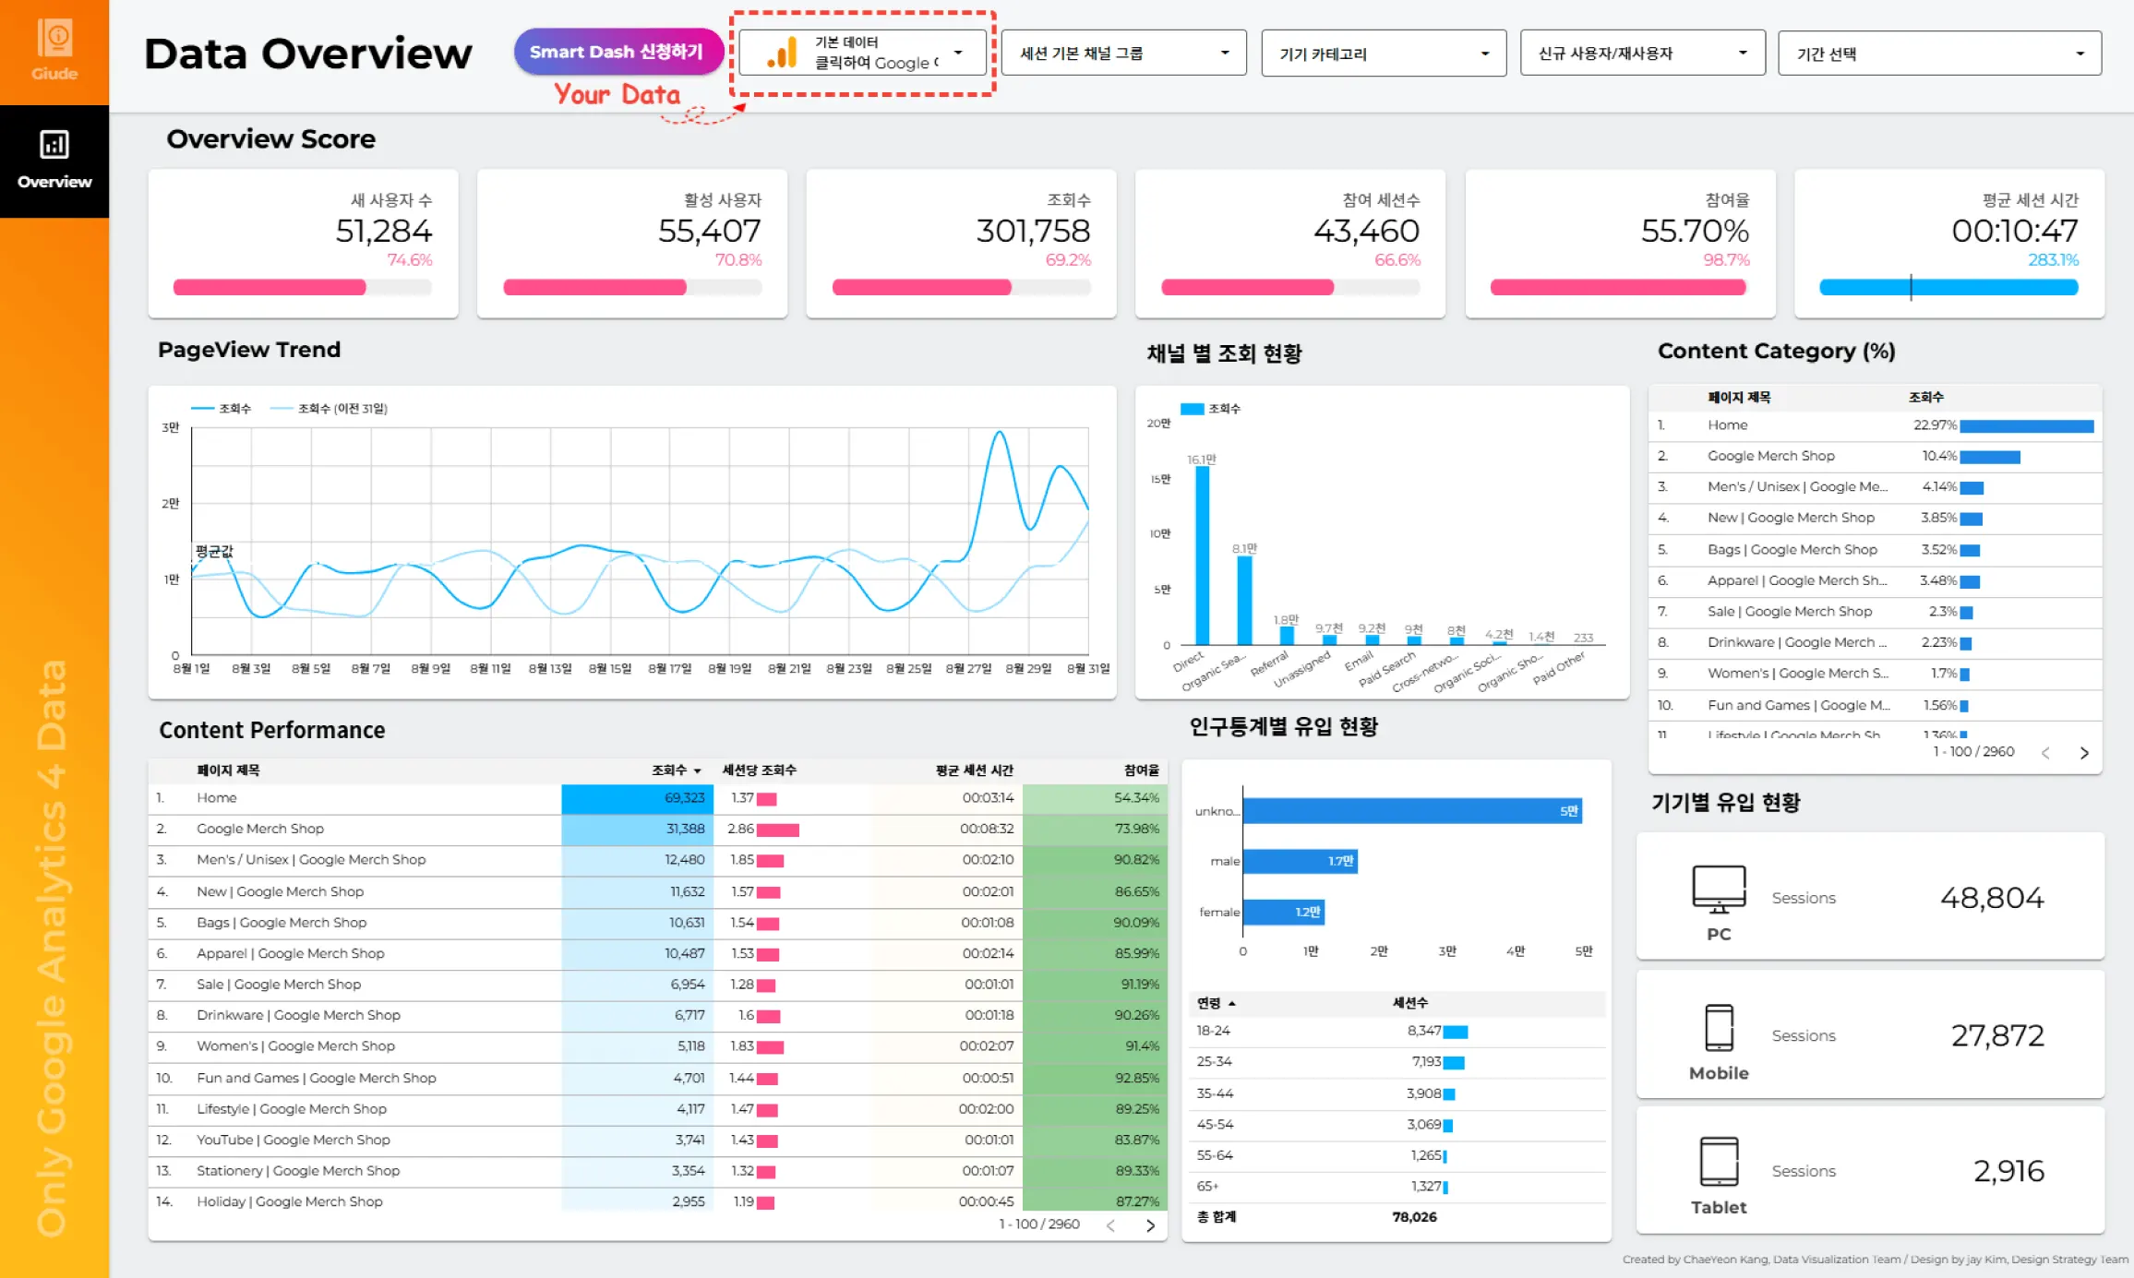Click Lifestyle | Google Merch Shop in Content Performance
Screen dimensions: 2134x1278
click(x=292, y=1109)
